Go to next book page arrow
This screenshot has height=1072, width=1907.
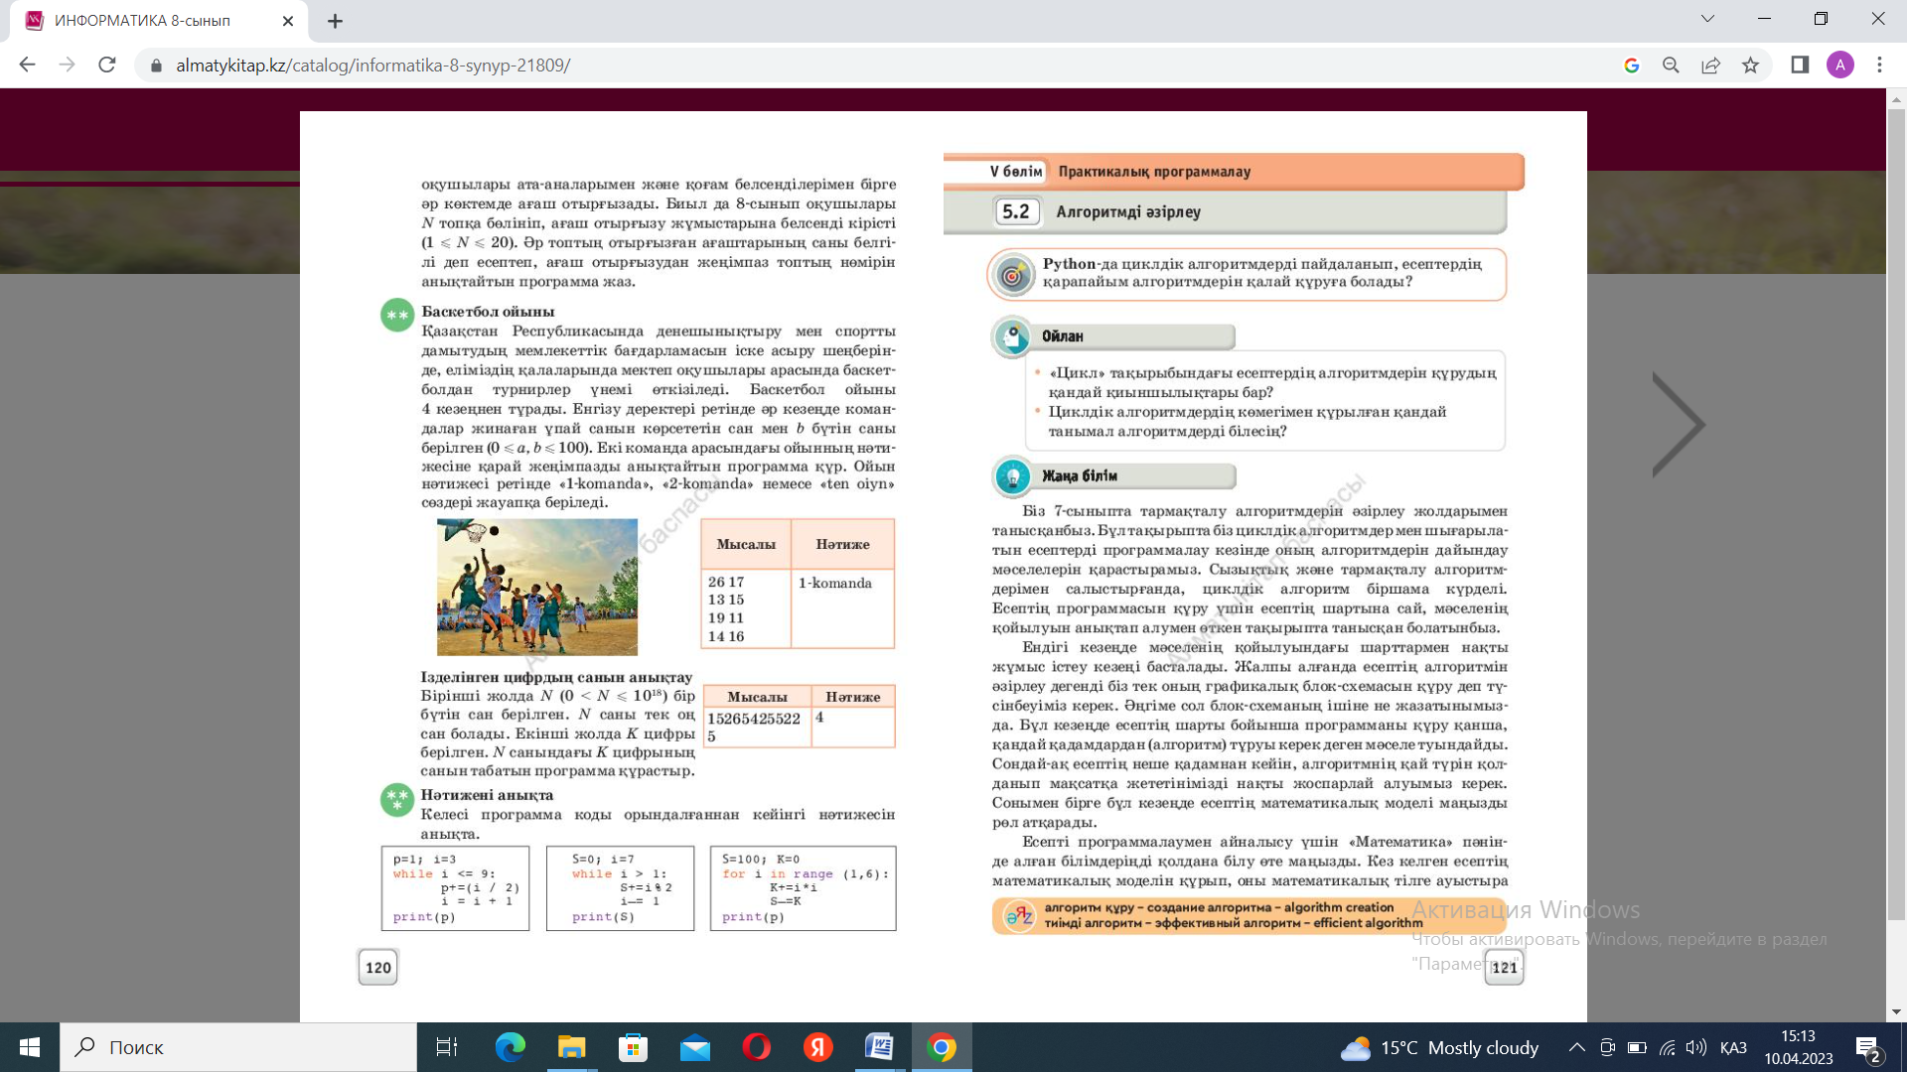click(1678, 425)
